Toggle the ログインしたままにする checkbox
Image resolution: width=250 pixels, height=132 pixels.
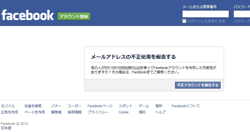click(x=184, y=21)
